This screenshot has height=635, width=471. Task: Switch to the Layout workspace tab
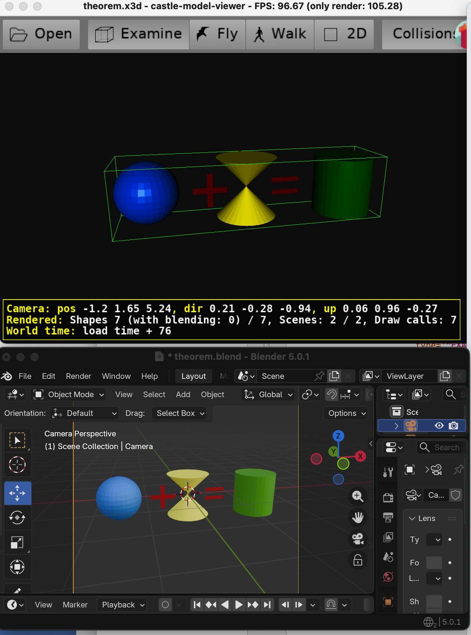194,376
